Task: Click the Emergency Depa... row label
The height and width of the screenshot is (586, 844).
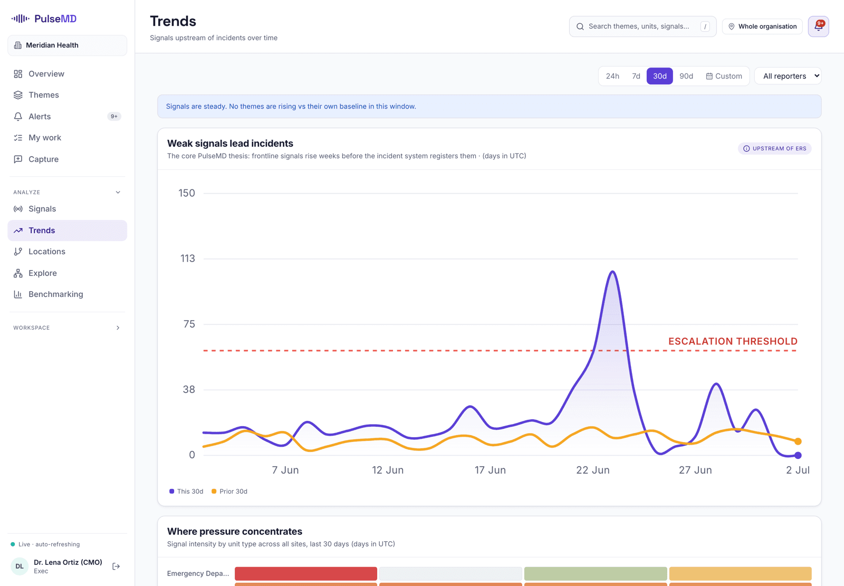Action: [x=198, y=573]
